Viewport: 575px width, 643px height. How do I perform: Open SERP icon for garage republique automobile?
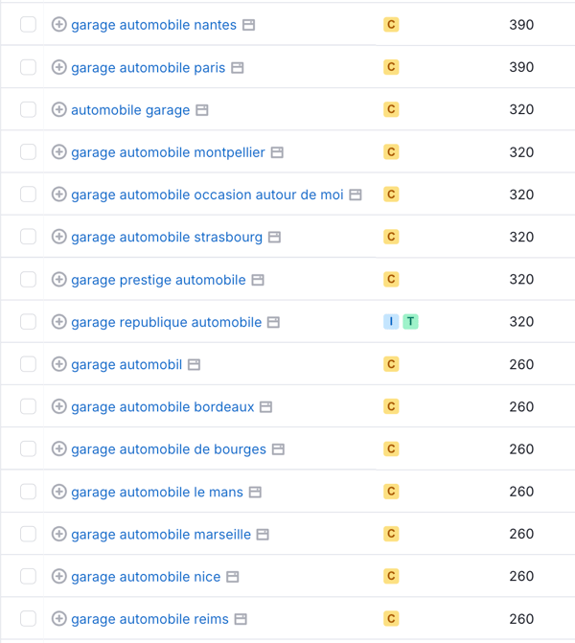(x=273, y=322)
